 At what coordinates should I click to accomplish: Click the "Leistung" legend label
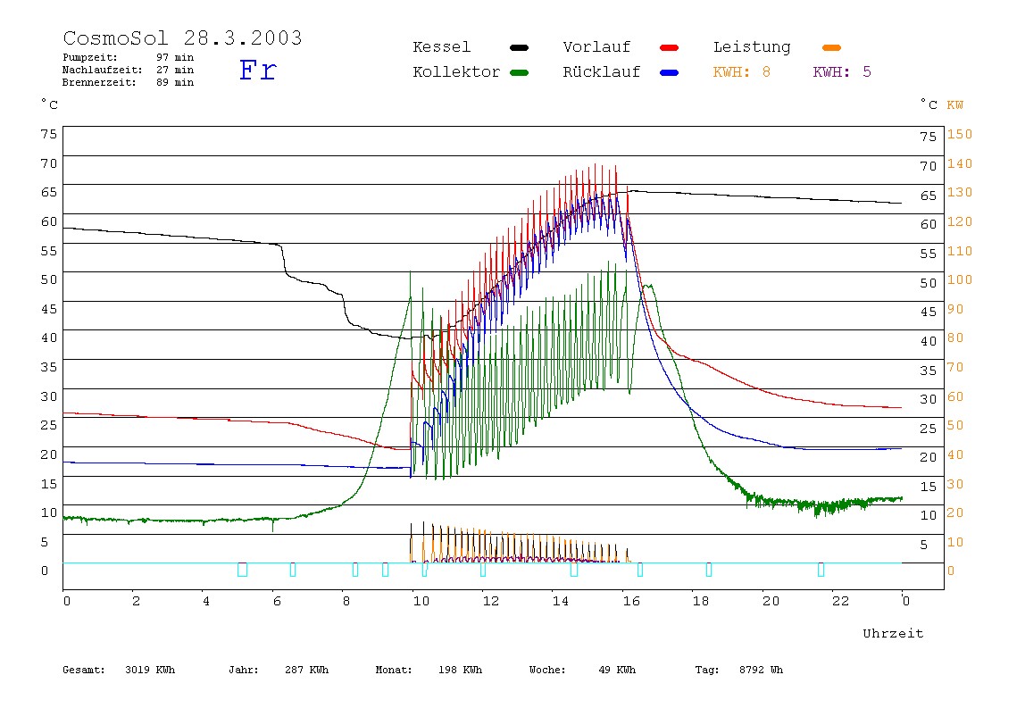[752, 47]
